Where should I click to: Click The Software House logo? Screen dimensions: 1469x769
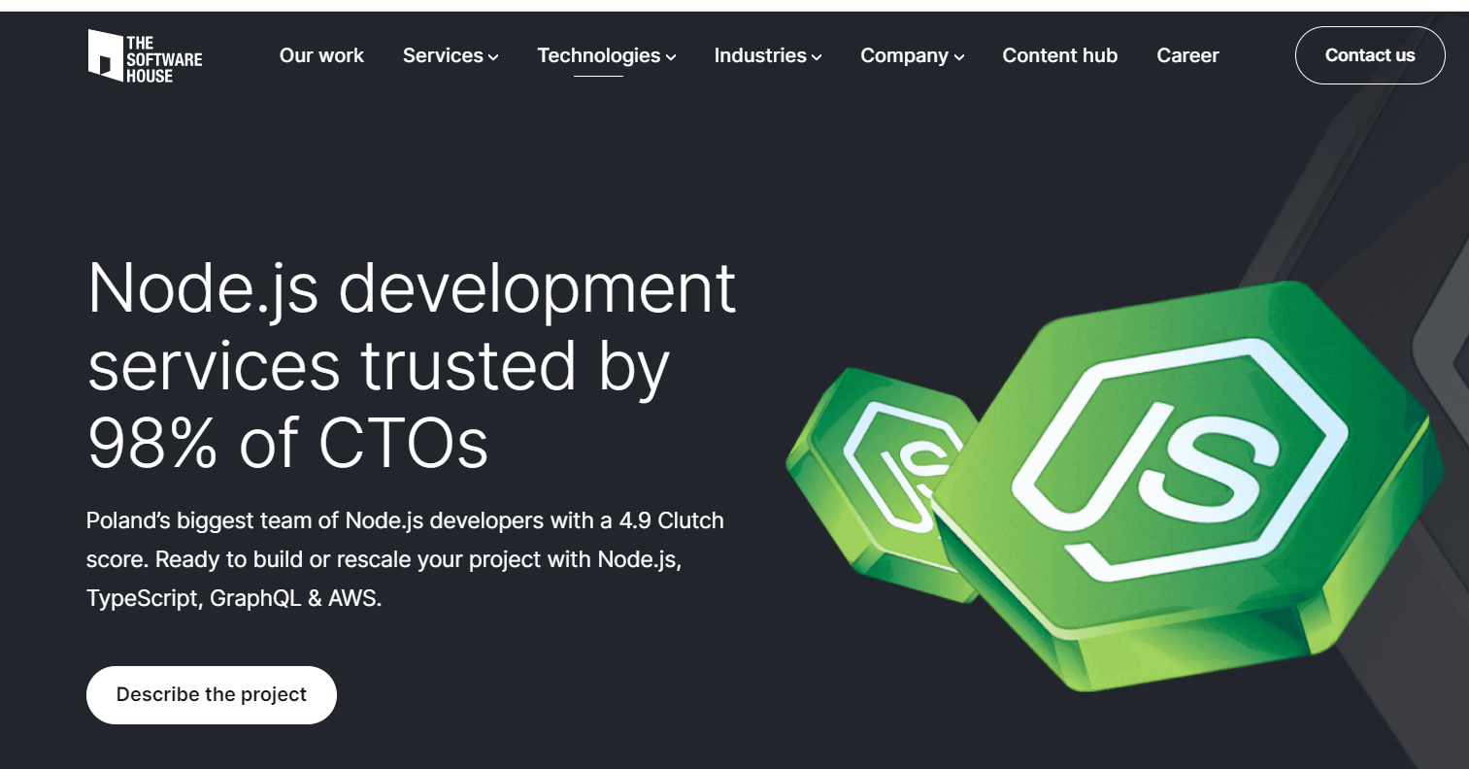145,55
